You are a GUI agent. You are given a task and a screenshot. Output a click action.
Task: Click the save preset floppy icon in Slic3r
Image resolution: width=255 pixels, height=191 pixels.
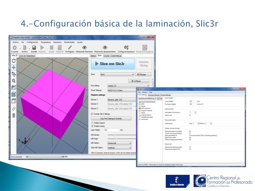point(158,98)
